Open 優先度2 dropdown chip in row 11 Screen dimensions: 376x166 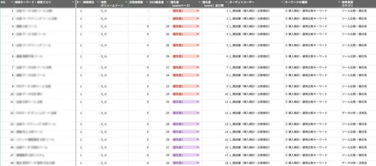198,102
